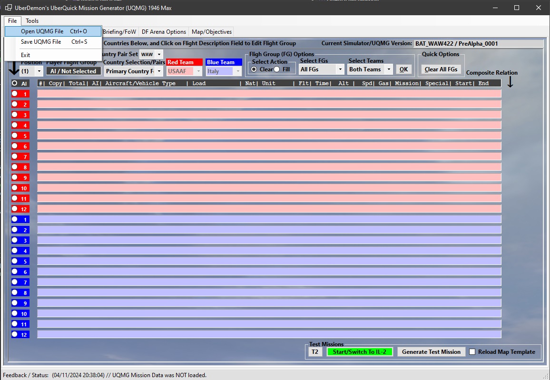
Task: Select blue flight group 1 radio button
Action: pyautogui.click(x=14, y=219)
